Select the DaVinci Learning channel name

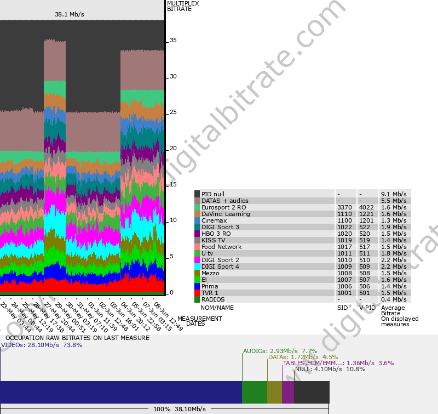226,214
